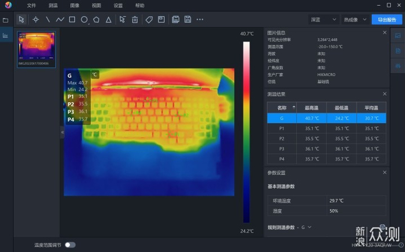This screenshot has width=405, height=252.
Task: Collapse the left panel with the double-arrow handle
Action: [62, 132]
